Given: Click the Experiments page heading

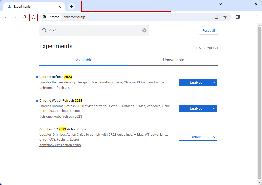Looking at the screenshot, I should tap(56, 46).
